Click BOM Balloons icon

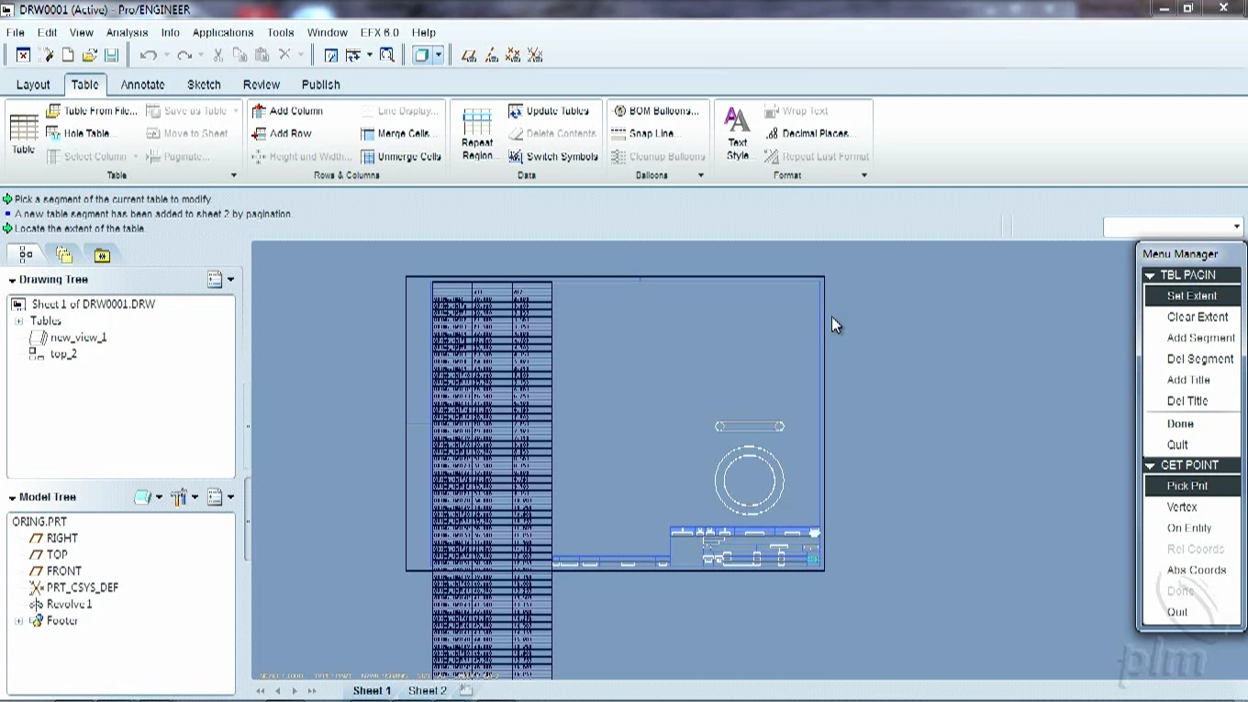619,111
